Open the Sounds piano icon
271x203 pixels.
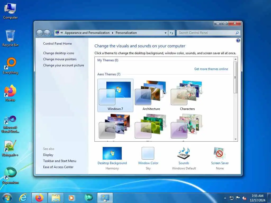(184, 153)
